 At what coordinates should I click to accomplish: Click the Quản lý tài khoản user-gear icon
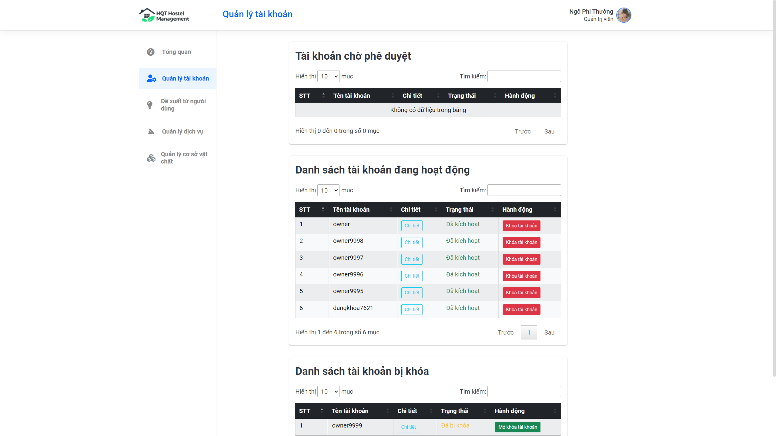click(x=151, y=78)
